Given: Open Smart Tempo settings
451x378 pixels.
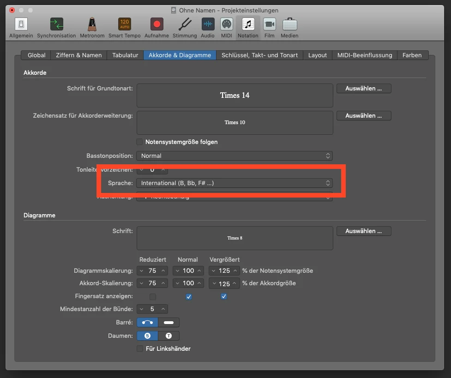Looking at the screenshot, I should click(x=125, y=28).
